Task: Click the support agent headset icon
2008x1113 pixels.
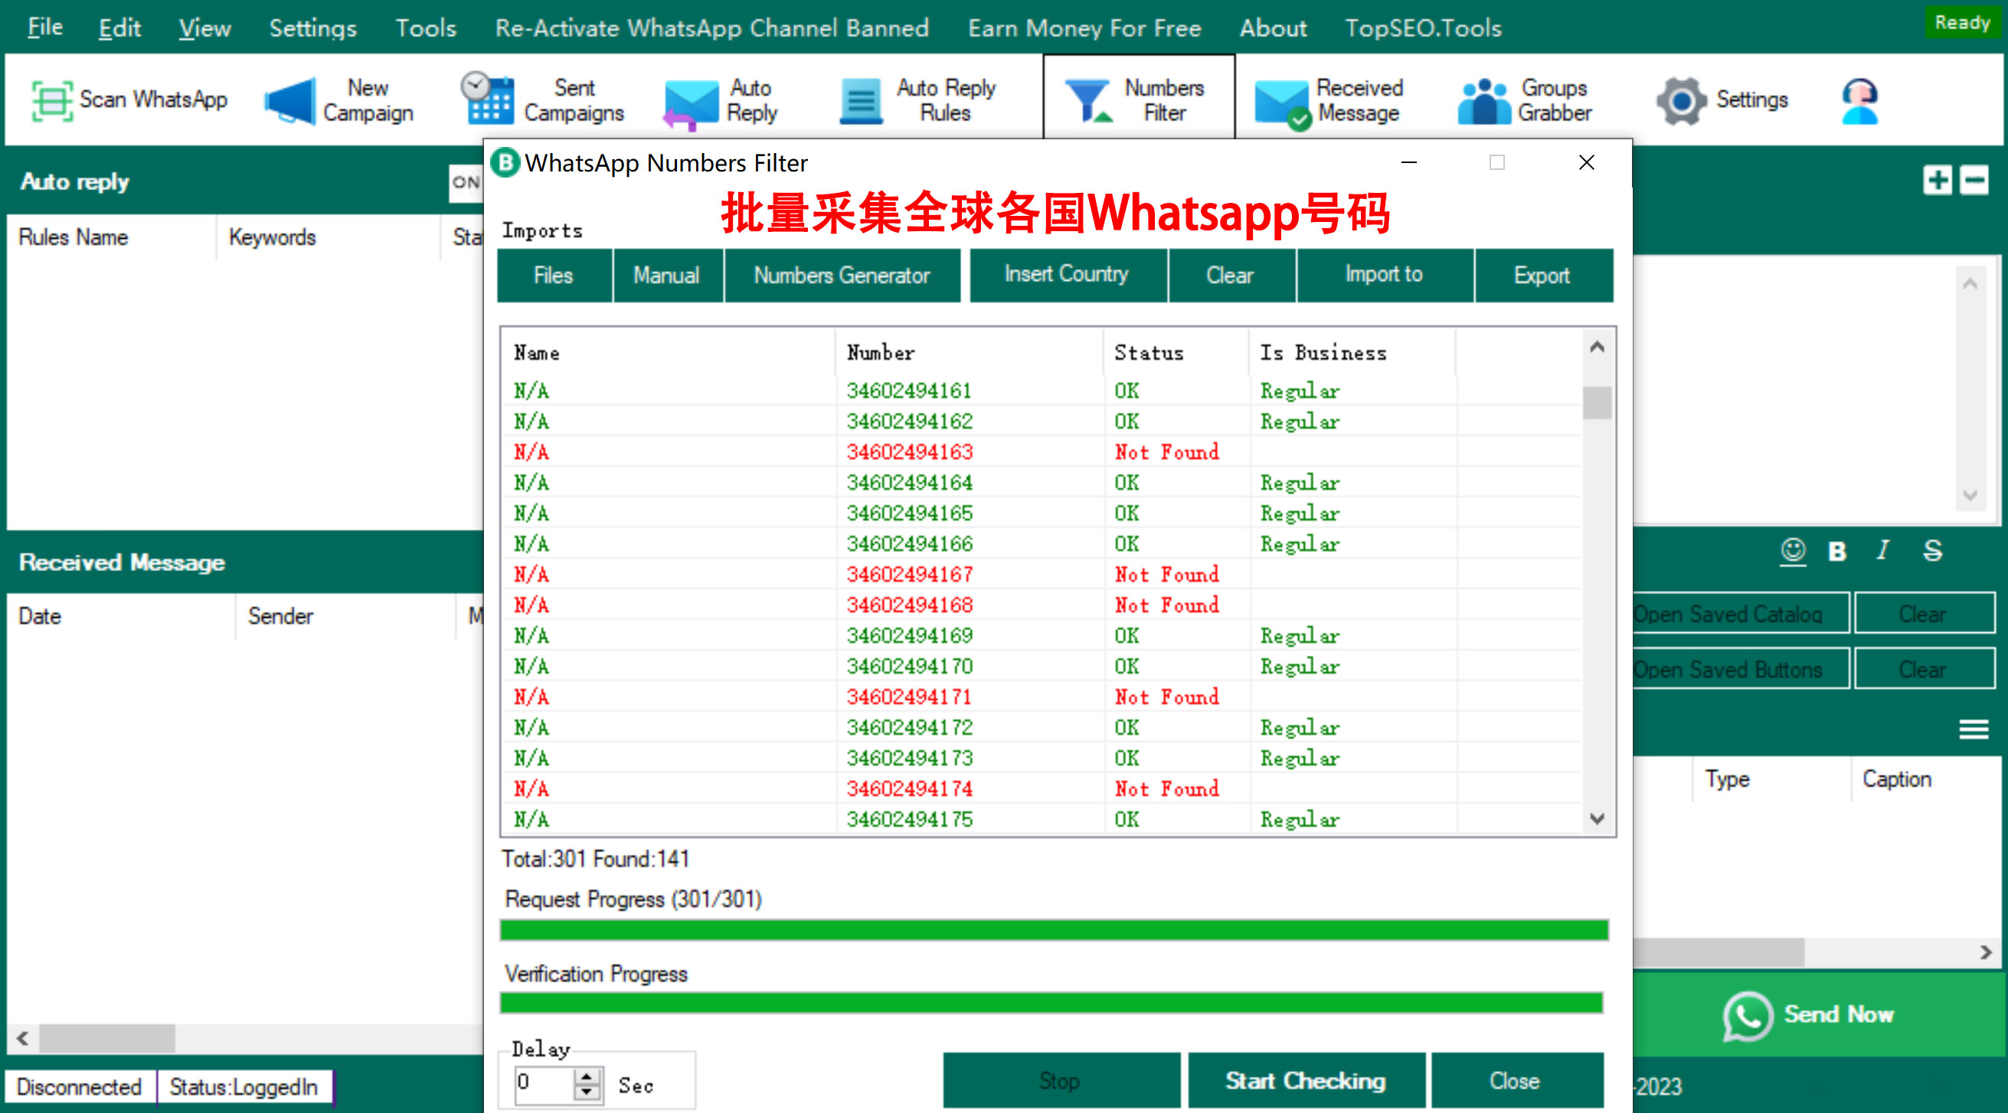Action: (x=1860, y=101)
